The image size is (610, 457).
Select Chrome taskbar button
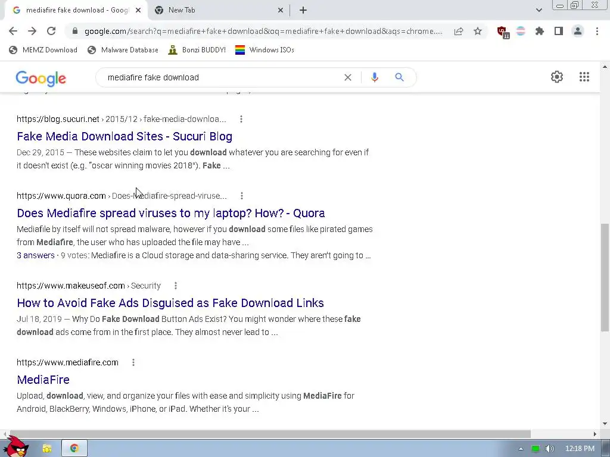[x=74, y=449]
